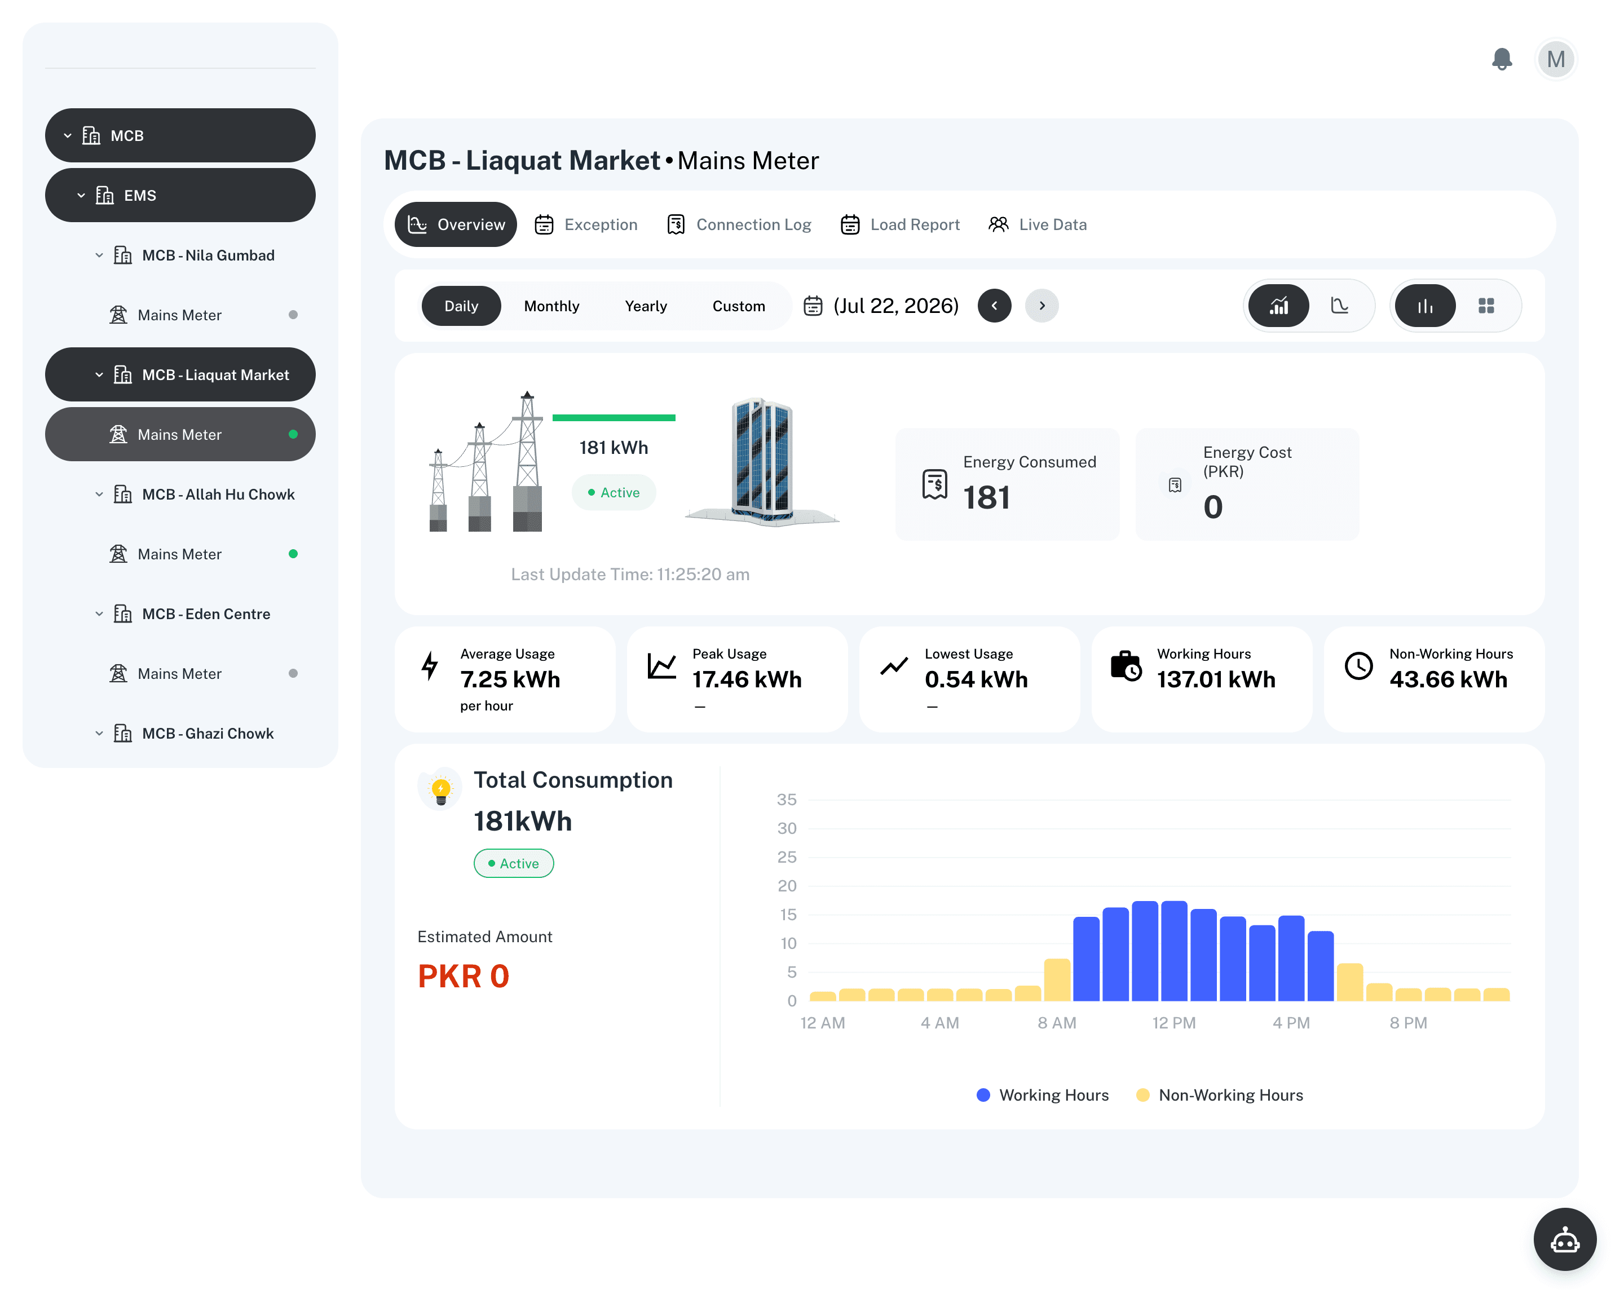Open the Exception tab

[586, 224]
